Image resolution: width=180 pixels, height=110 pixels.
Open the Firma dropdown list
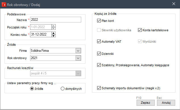tap(78, 51)
